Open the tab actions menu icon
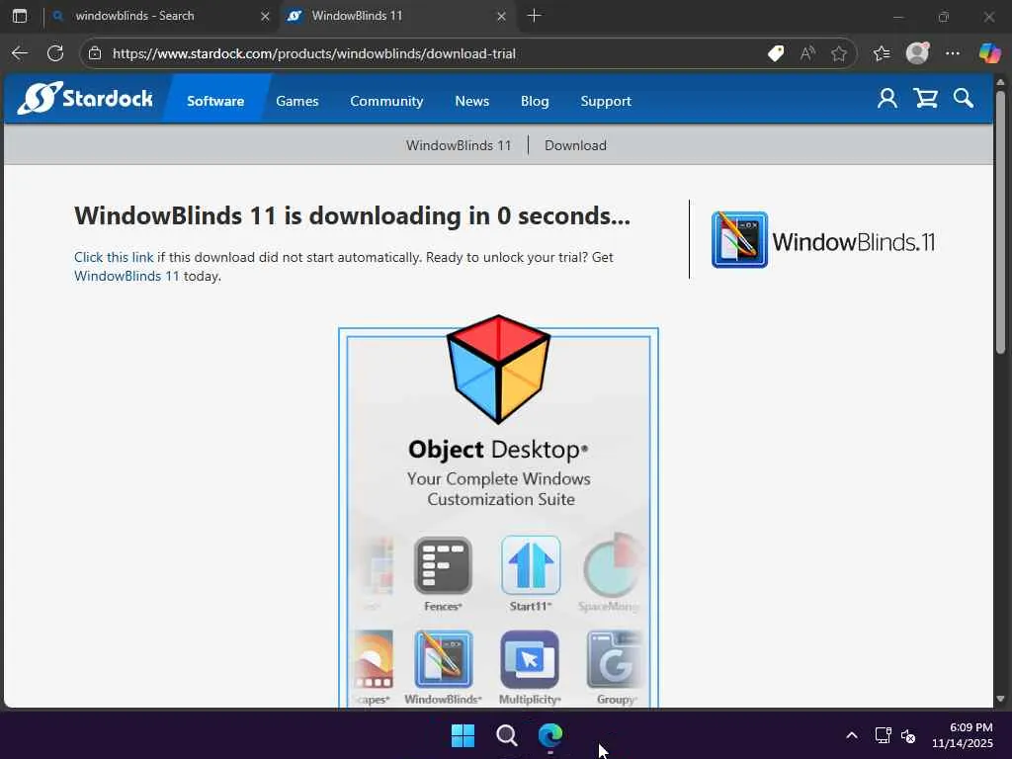Image resolution: width=1012 pixels, height=759 pixels. [20, 16]
